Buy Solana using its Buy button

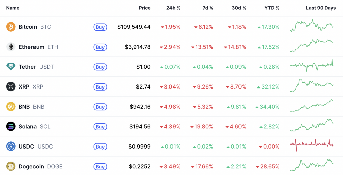100,127
